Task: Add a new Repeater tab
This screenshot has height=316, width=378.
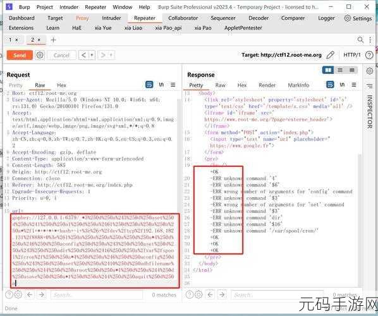Action: click(53, 40)
